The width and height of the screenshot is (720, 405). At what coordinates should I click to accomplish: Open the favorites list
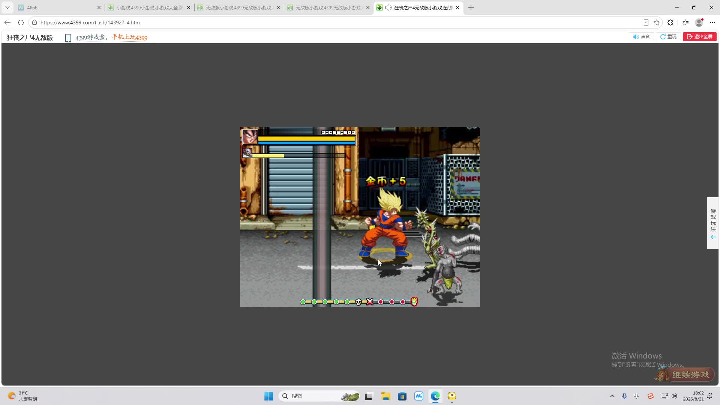685,22
